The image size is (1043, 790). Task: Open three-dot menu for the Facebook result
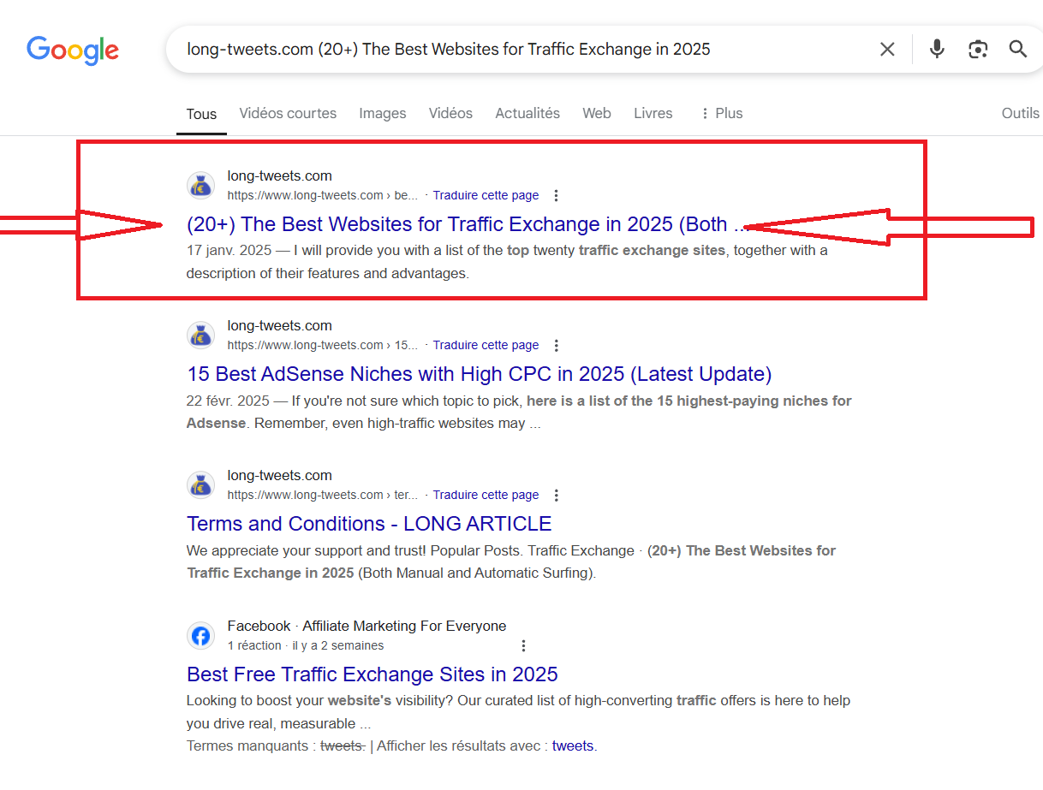[x=524, y=646]
